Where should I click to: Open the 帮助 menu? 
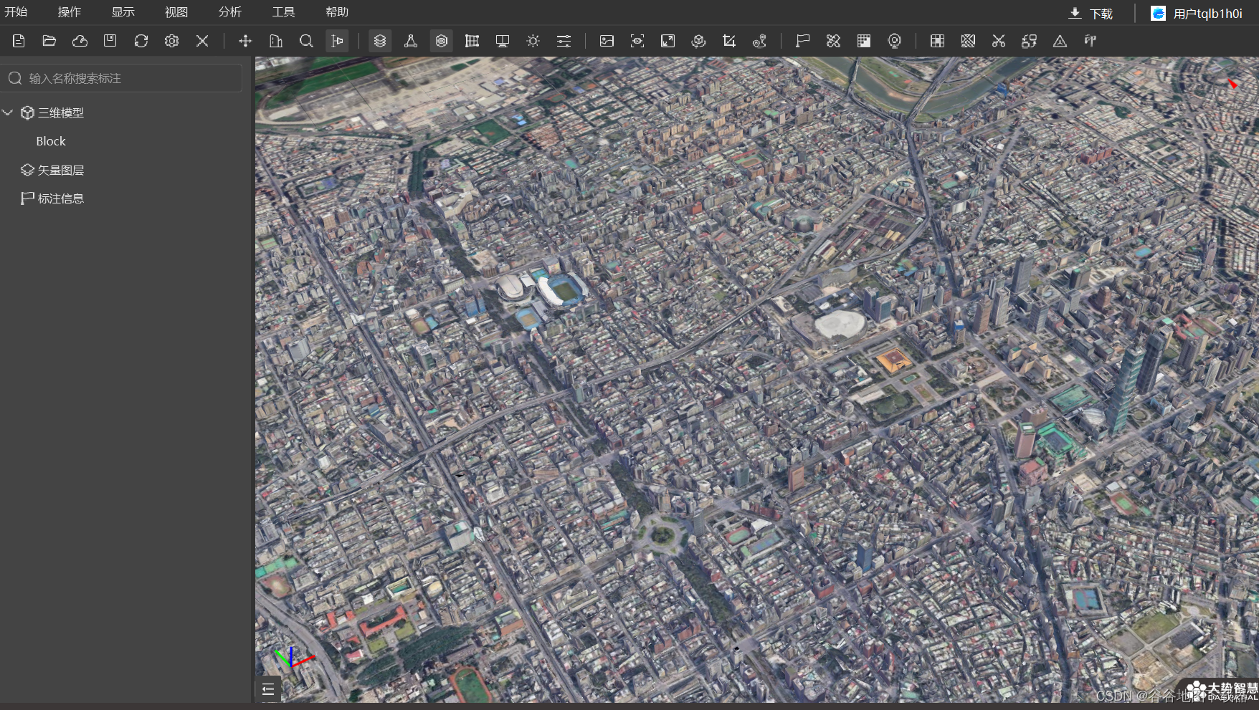pos(337,12)
